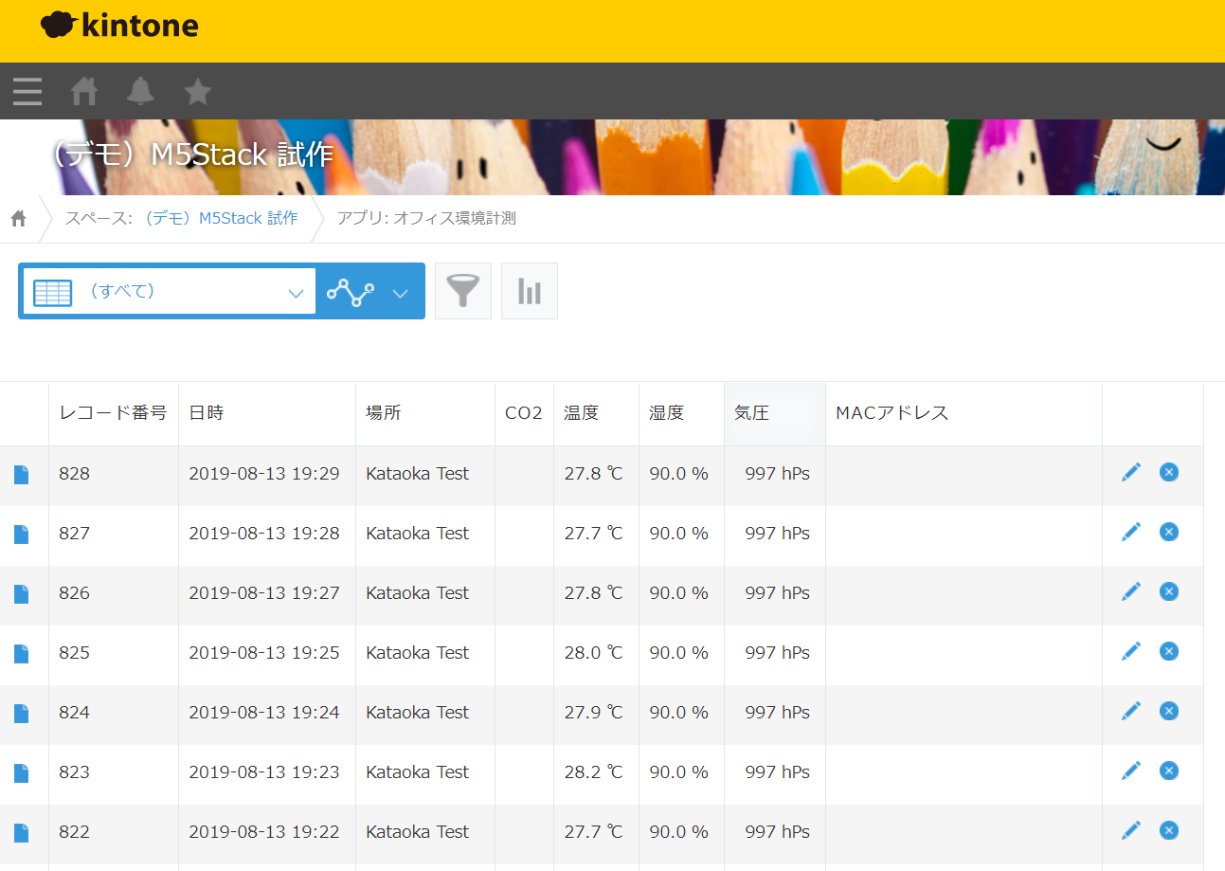Image resolution: width=1225 pixels, height=871 pixels.
Task: Open record 827 details icon
Action: pyautogui.click(x=21, y=535)
